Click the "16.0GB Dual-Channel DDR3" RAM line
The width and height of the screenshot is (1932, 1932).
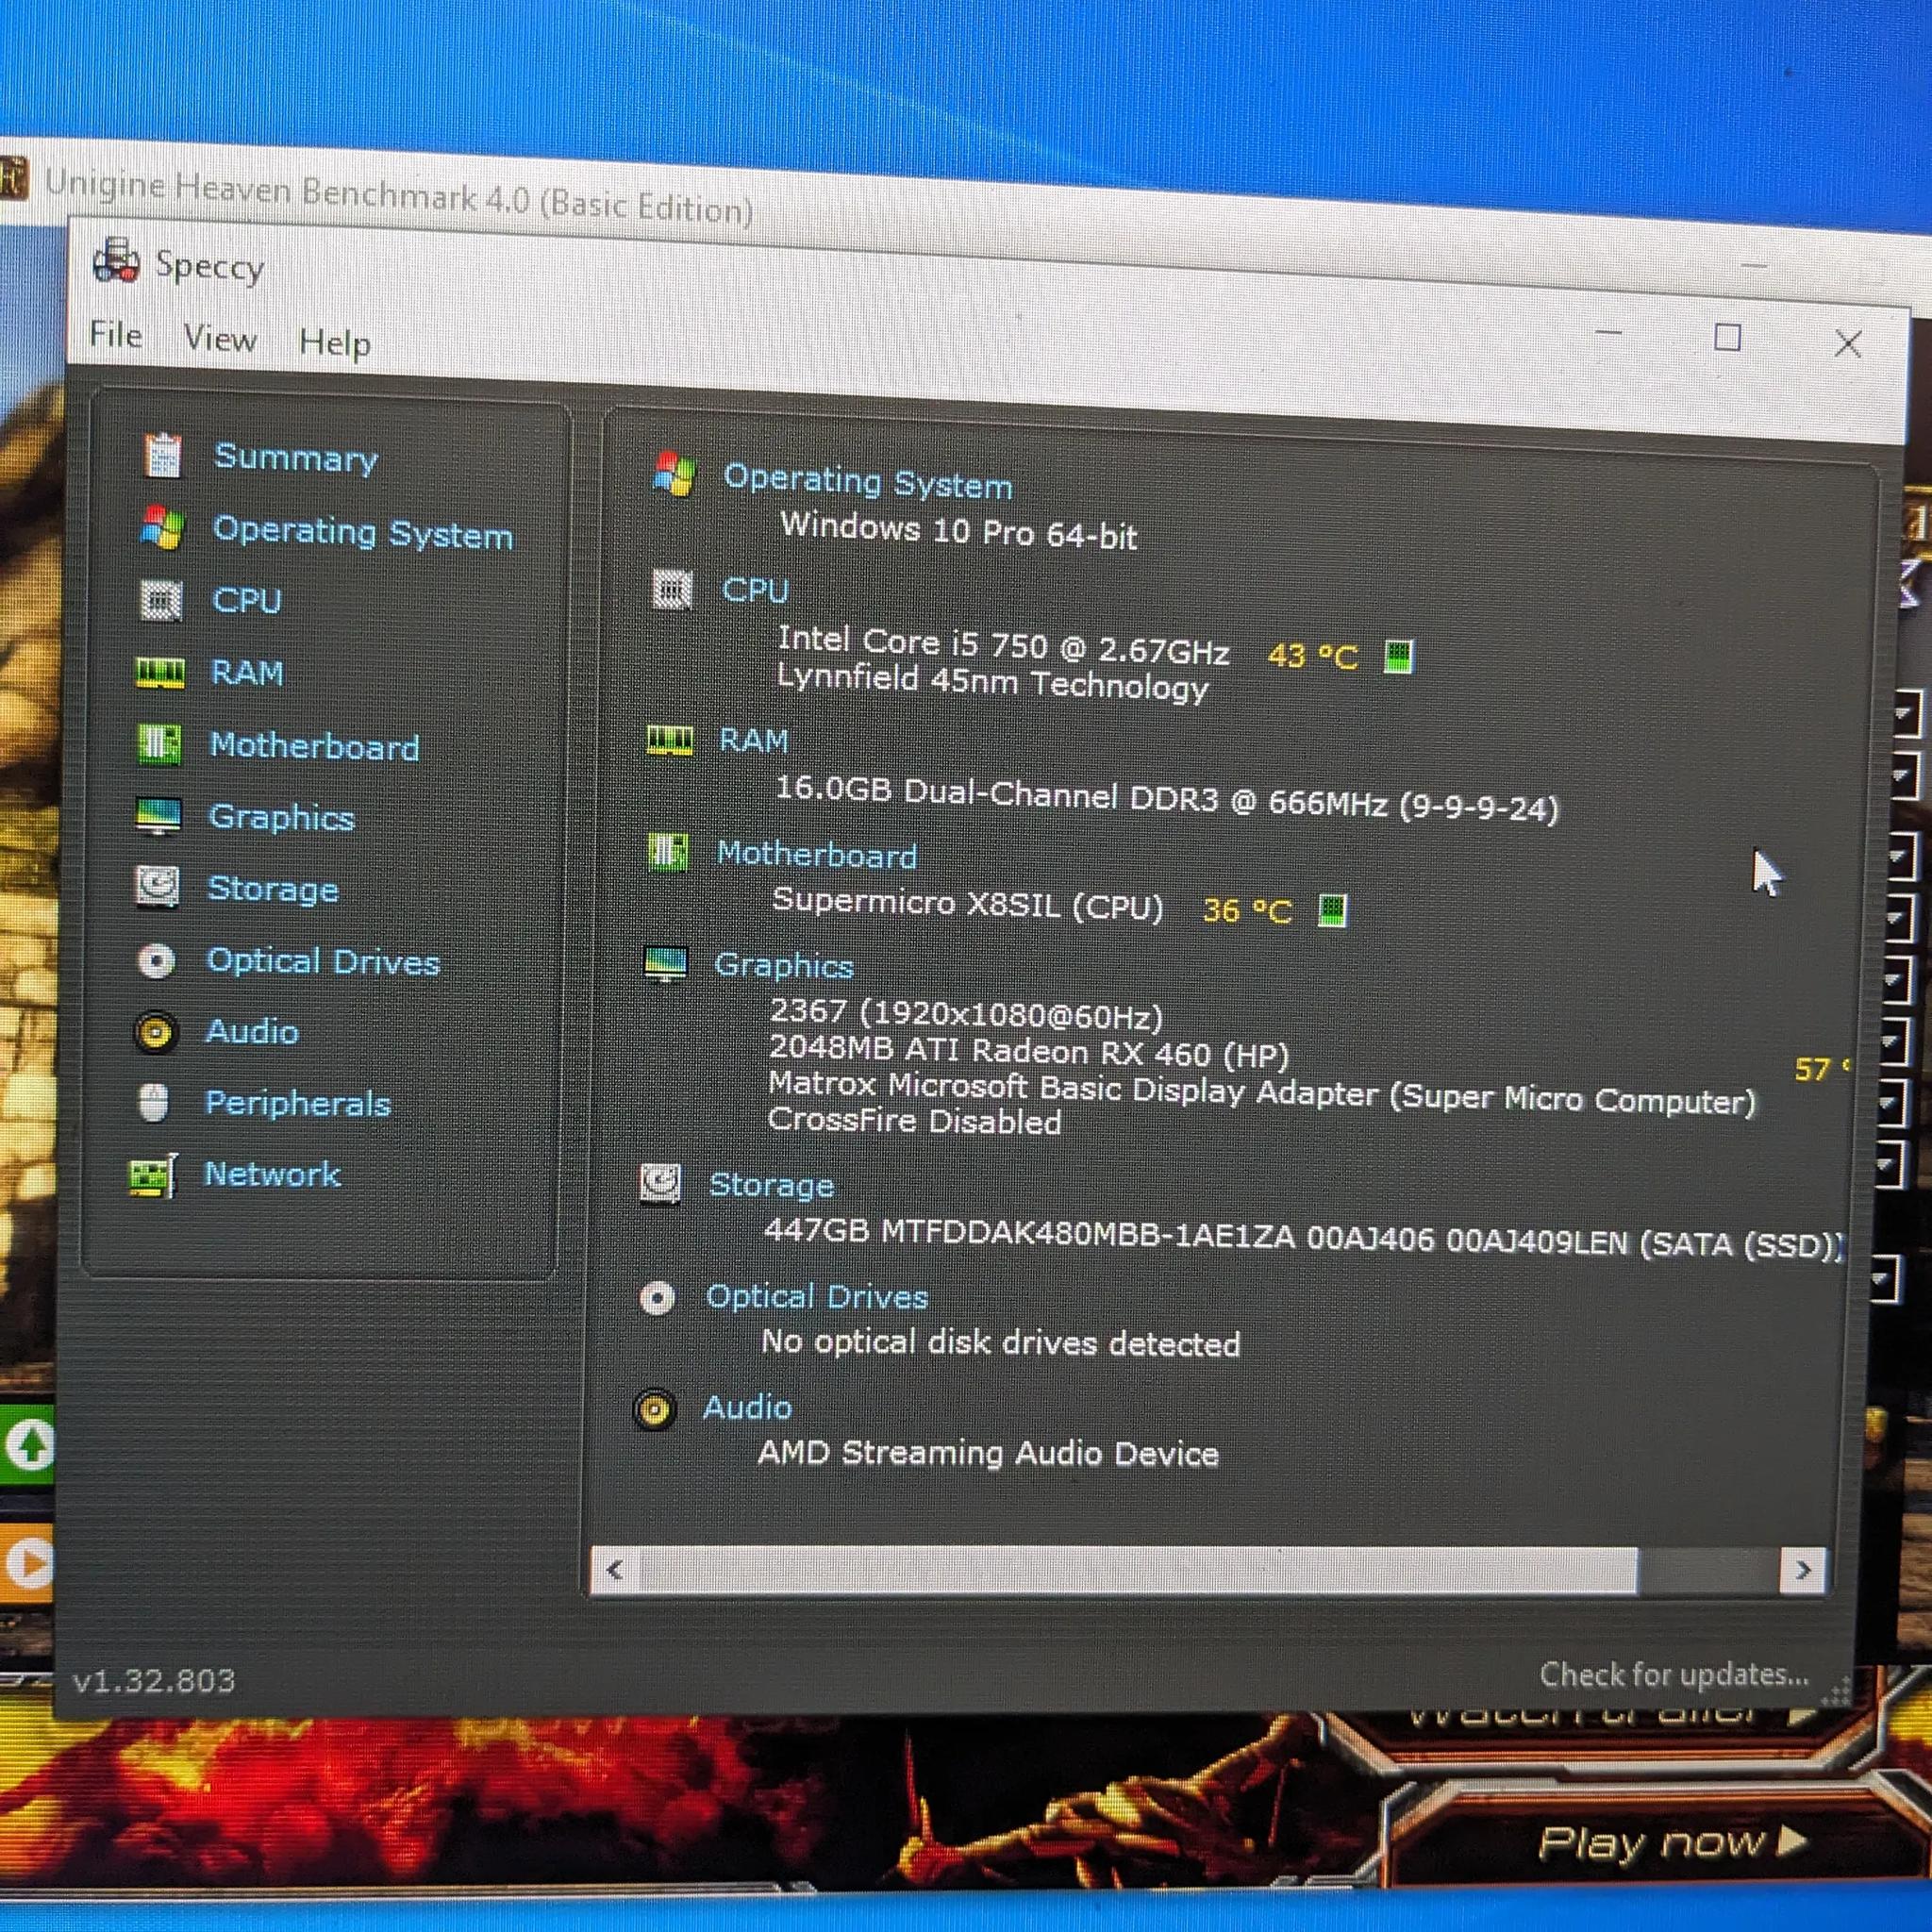(x=1167, y=799)
